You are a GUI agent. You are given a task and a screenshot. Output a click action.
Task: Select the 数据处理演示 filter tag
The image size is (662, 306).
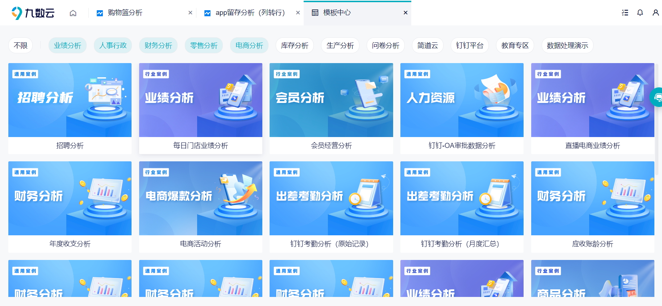567,45
